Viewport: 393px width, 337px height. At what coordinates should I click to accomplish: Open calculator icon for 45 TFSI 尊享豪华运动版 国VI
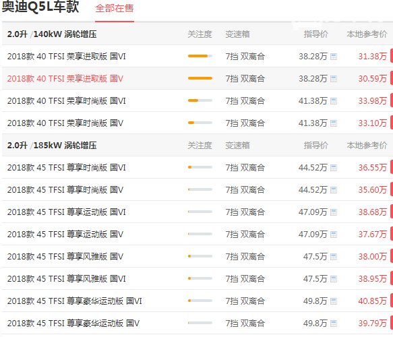(334, 301)
